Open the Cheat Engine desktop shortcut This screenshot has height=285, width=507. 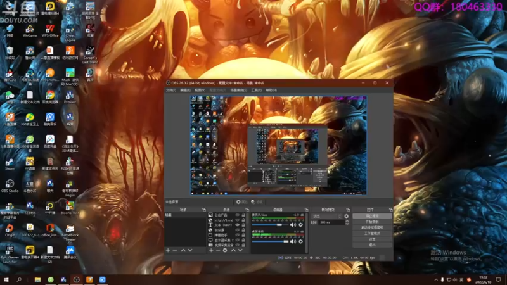70,33
